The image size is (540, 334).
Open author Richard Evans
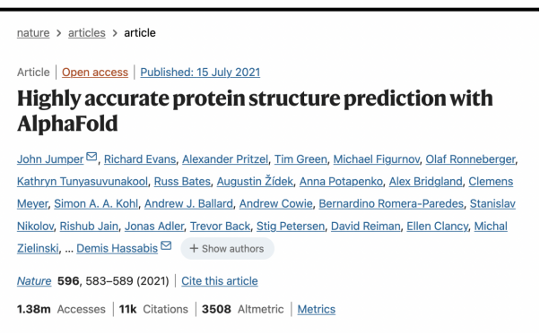(x=140, y=159)
